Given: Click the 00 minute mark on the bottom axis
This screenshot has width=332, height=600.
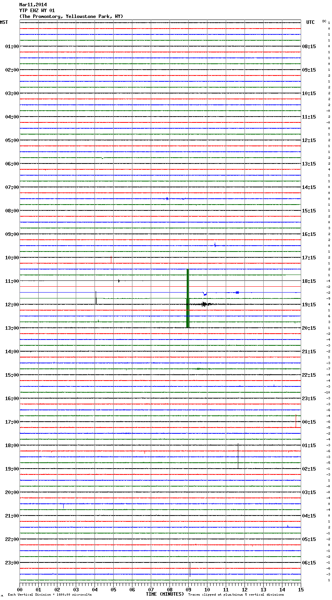Looking at the screenshot, I should [20, 589].
